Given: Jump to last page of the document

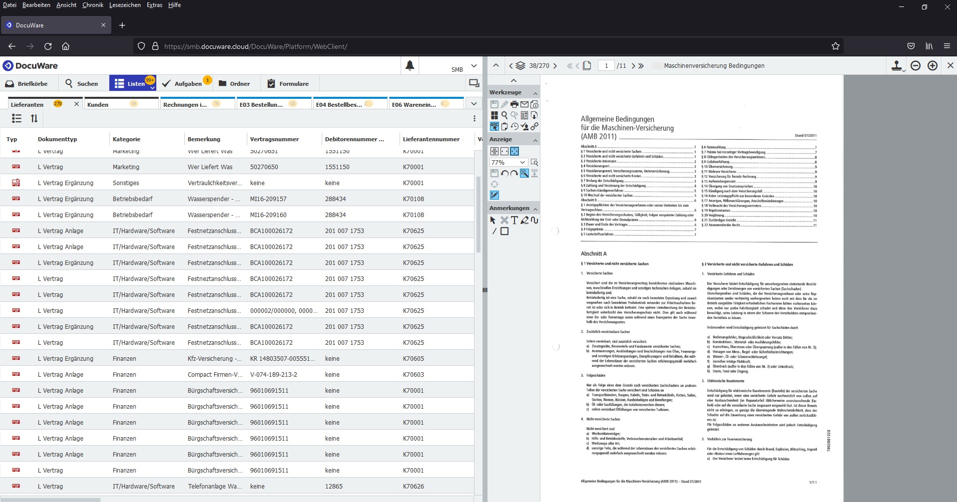Looking at the screenshot, I should 641,66.
